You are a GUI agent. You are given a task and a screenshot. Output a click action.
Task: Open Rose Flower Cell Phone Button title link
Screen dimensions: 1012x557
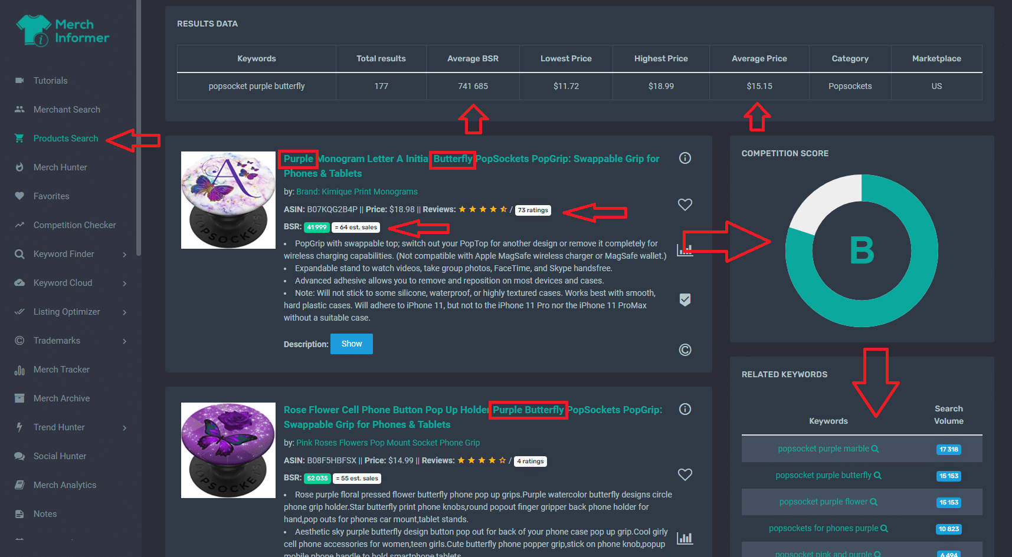473,417
